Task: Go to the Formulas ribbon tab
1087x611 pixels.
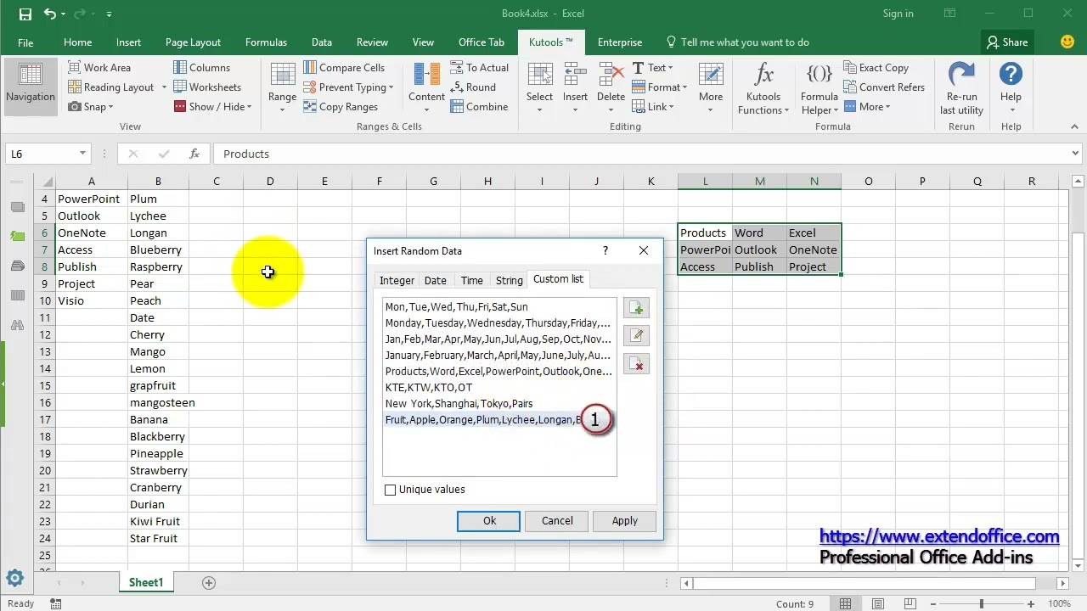Action: click(x=266, y=42)
